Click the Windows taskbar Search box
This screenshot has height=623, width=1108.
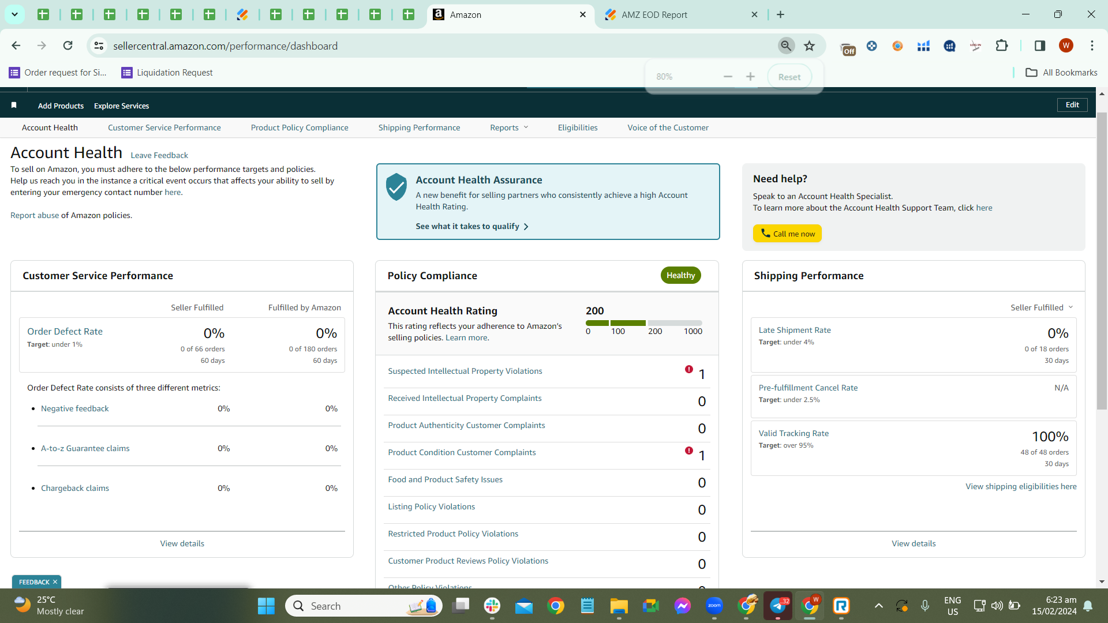[x=364, y=606]
